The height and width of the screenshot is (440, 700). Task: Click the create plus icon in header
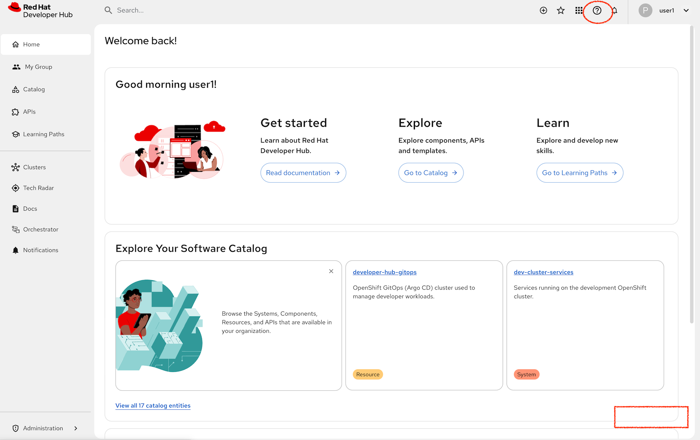[x=543, y=11]
